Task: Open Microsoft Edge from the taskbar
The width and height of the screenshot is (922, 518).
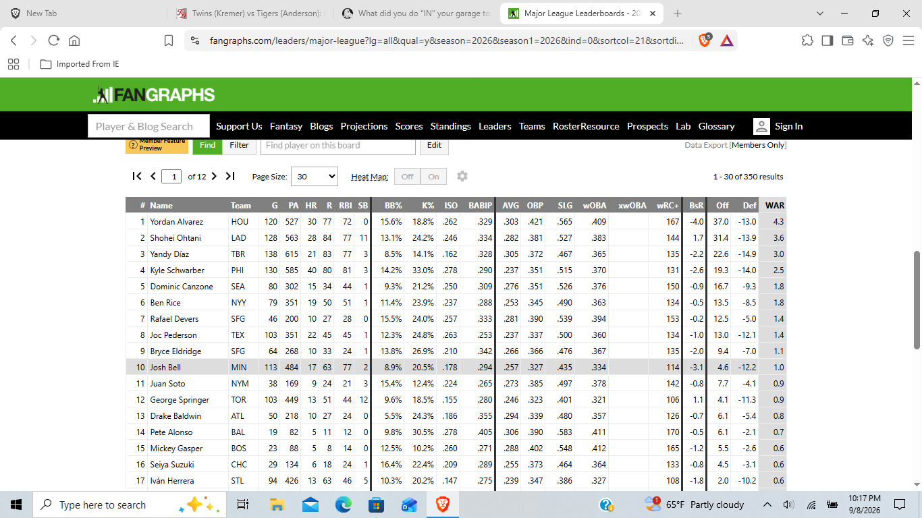Action: click(344, 505)
